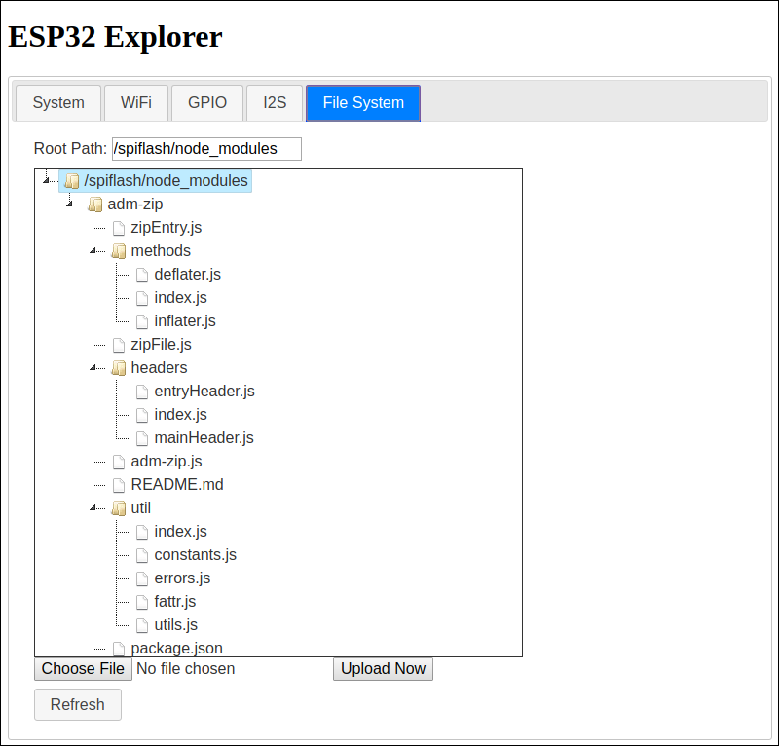Viewport: 779px width, 746px height.
Task: Select the /spiflash/node_modules tree label
Action: coord(166,181)
